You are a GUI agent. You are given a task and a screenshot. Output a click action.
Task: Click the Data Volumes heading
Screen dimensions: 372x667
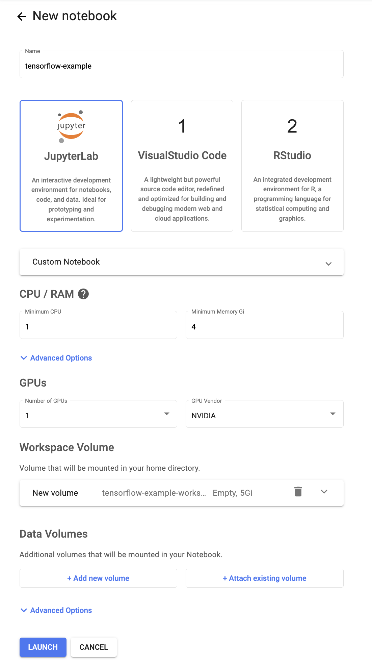point(54,534)
